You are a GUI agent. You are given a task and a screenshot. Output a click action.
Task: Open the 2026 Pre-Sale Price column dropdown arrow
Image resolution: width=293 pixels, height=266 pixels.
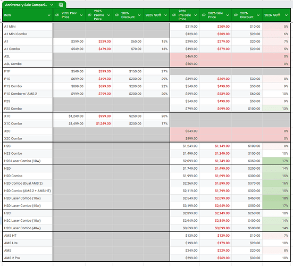pyautogui.click(x=196, y=15)
